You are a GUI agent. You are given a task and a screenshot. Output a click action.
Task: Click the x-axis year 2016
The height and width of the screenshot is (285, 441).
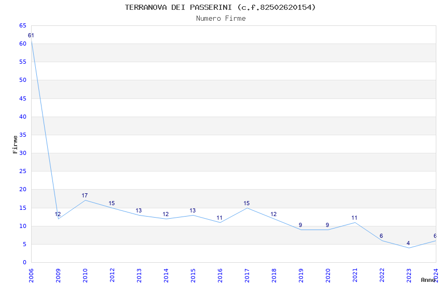[x=220, y=276]
